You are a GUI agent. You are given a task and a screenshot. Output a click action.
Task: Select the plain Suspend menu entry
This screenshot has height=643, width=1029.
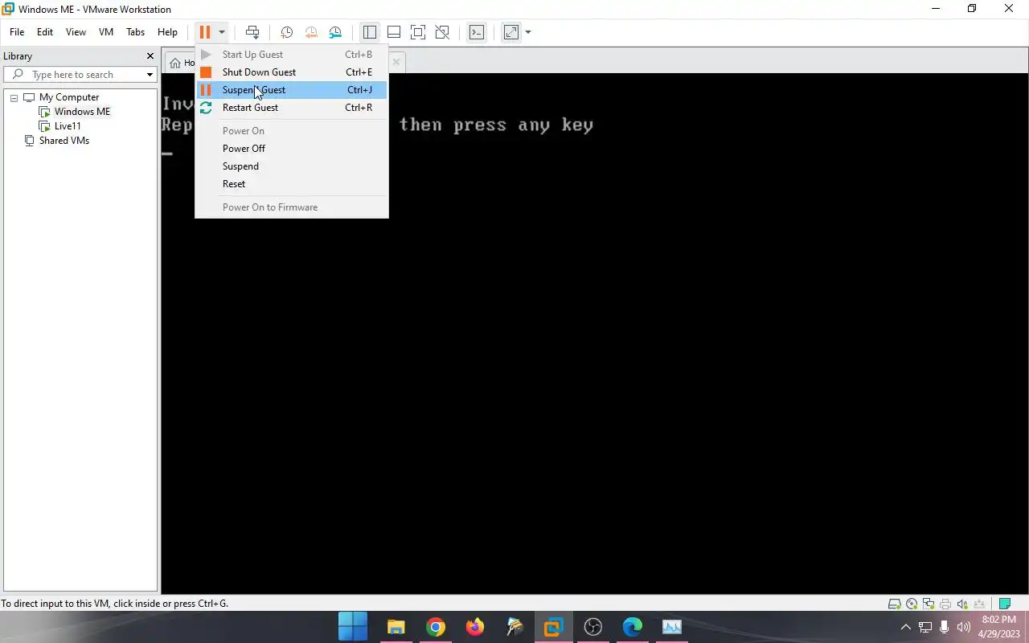click(291, 166)
